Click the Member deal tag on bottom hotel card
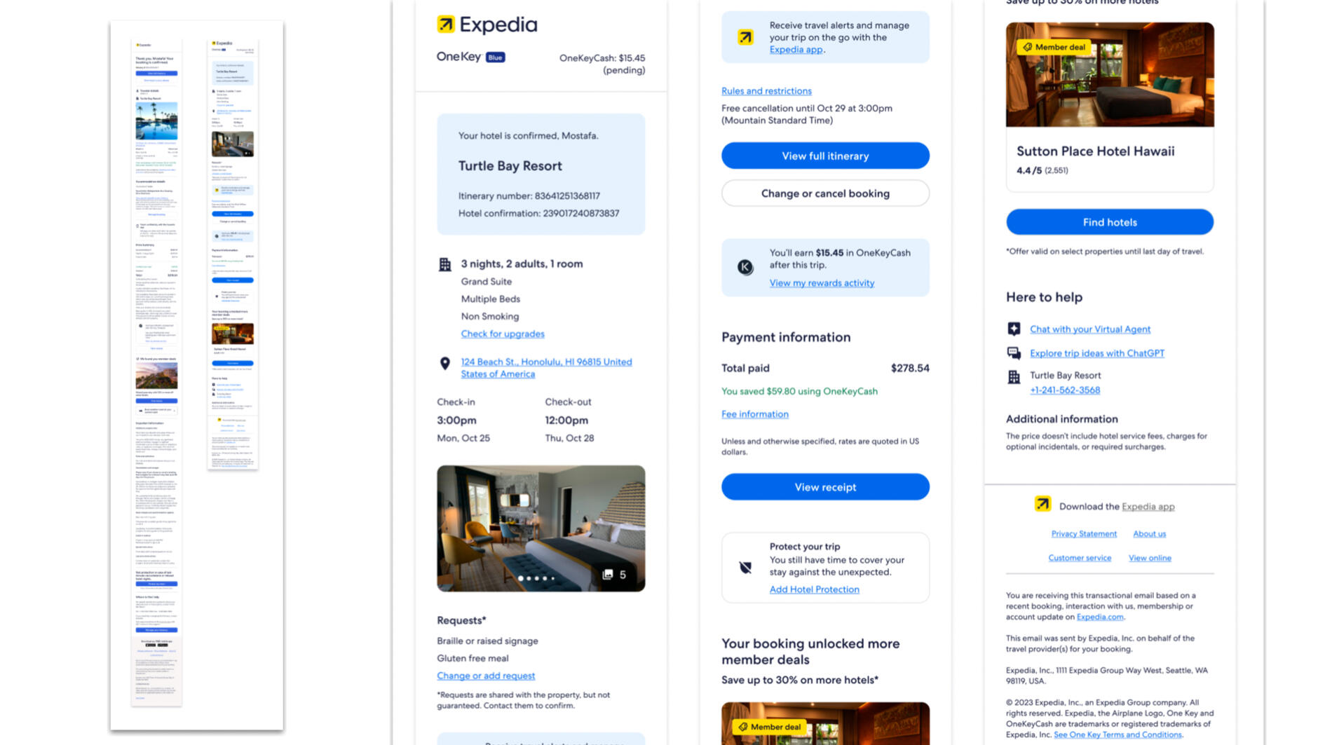The height and width of the screenshot is (745, 1325). point(770,727)
